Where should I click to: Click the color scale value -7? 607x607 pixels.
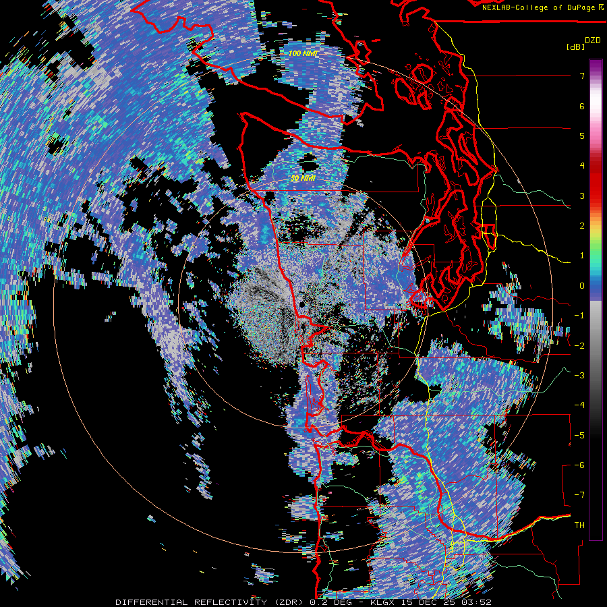tap(579, 495)
